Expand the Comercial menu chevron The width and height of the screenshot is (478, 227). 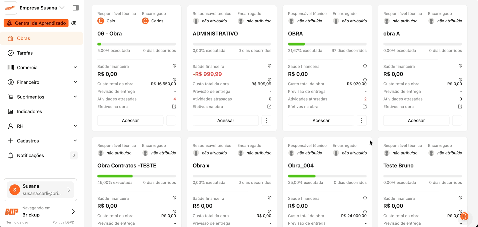tap(75, 68)
